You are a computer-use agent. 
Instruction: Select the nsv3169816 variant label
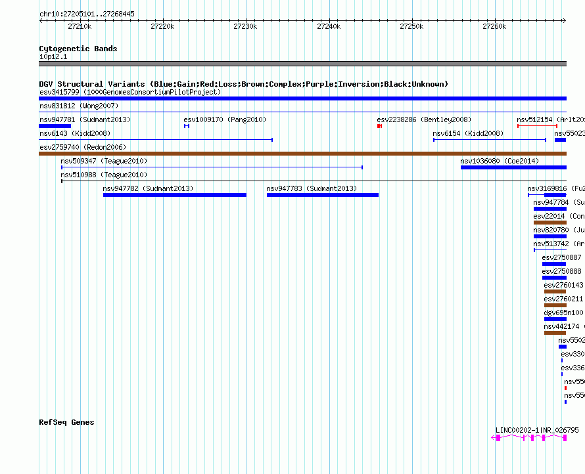point(547,188)
